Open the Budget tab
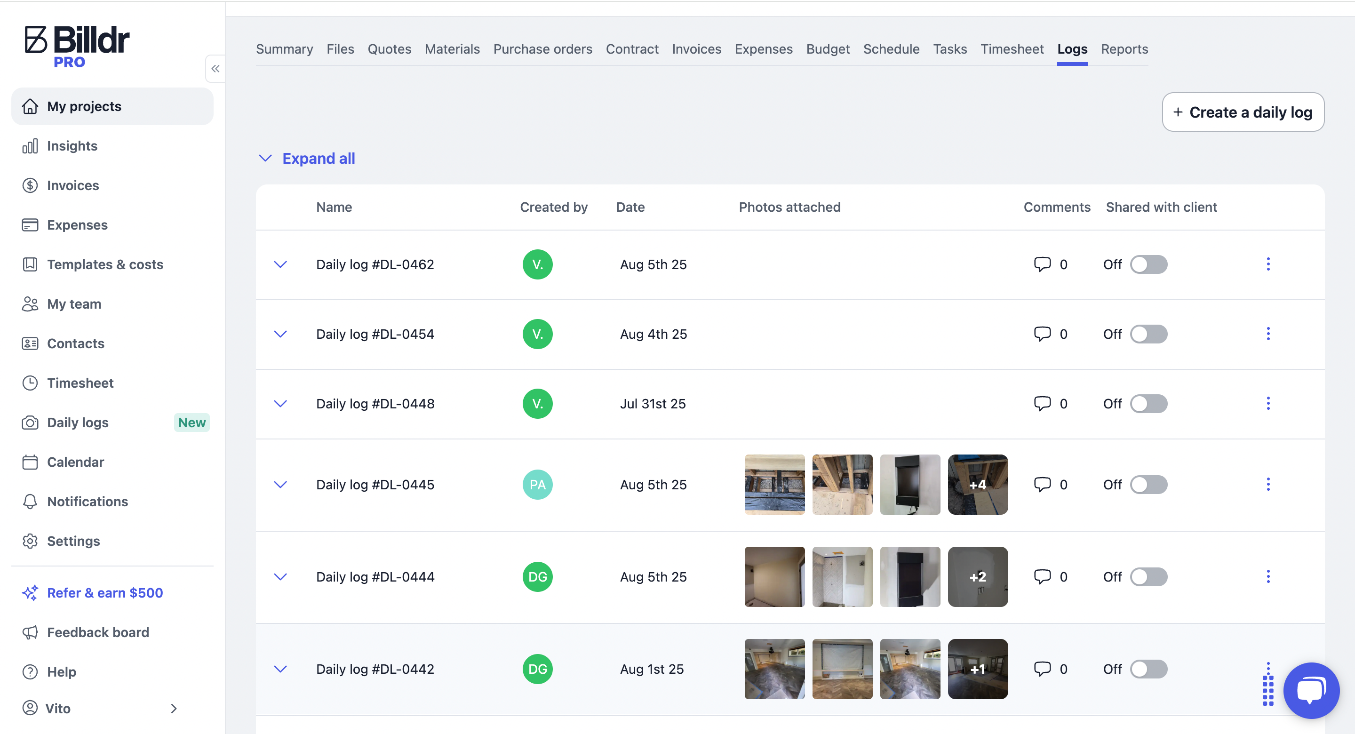1355x734 pixels. pyautogui.click(x=828, y=49)
